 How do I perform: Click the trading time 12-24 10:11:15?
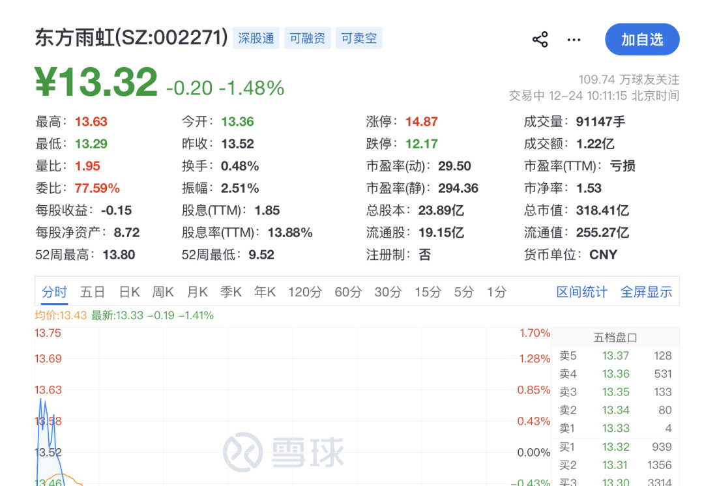click(x=588, y=96)
